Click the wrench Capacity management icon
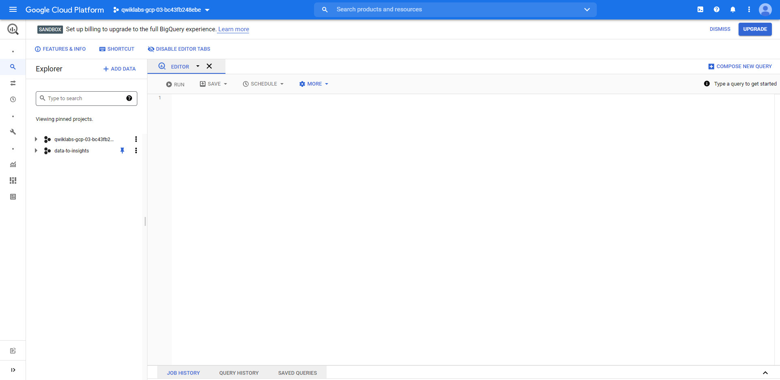 [x=13, y=131]
